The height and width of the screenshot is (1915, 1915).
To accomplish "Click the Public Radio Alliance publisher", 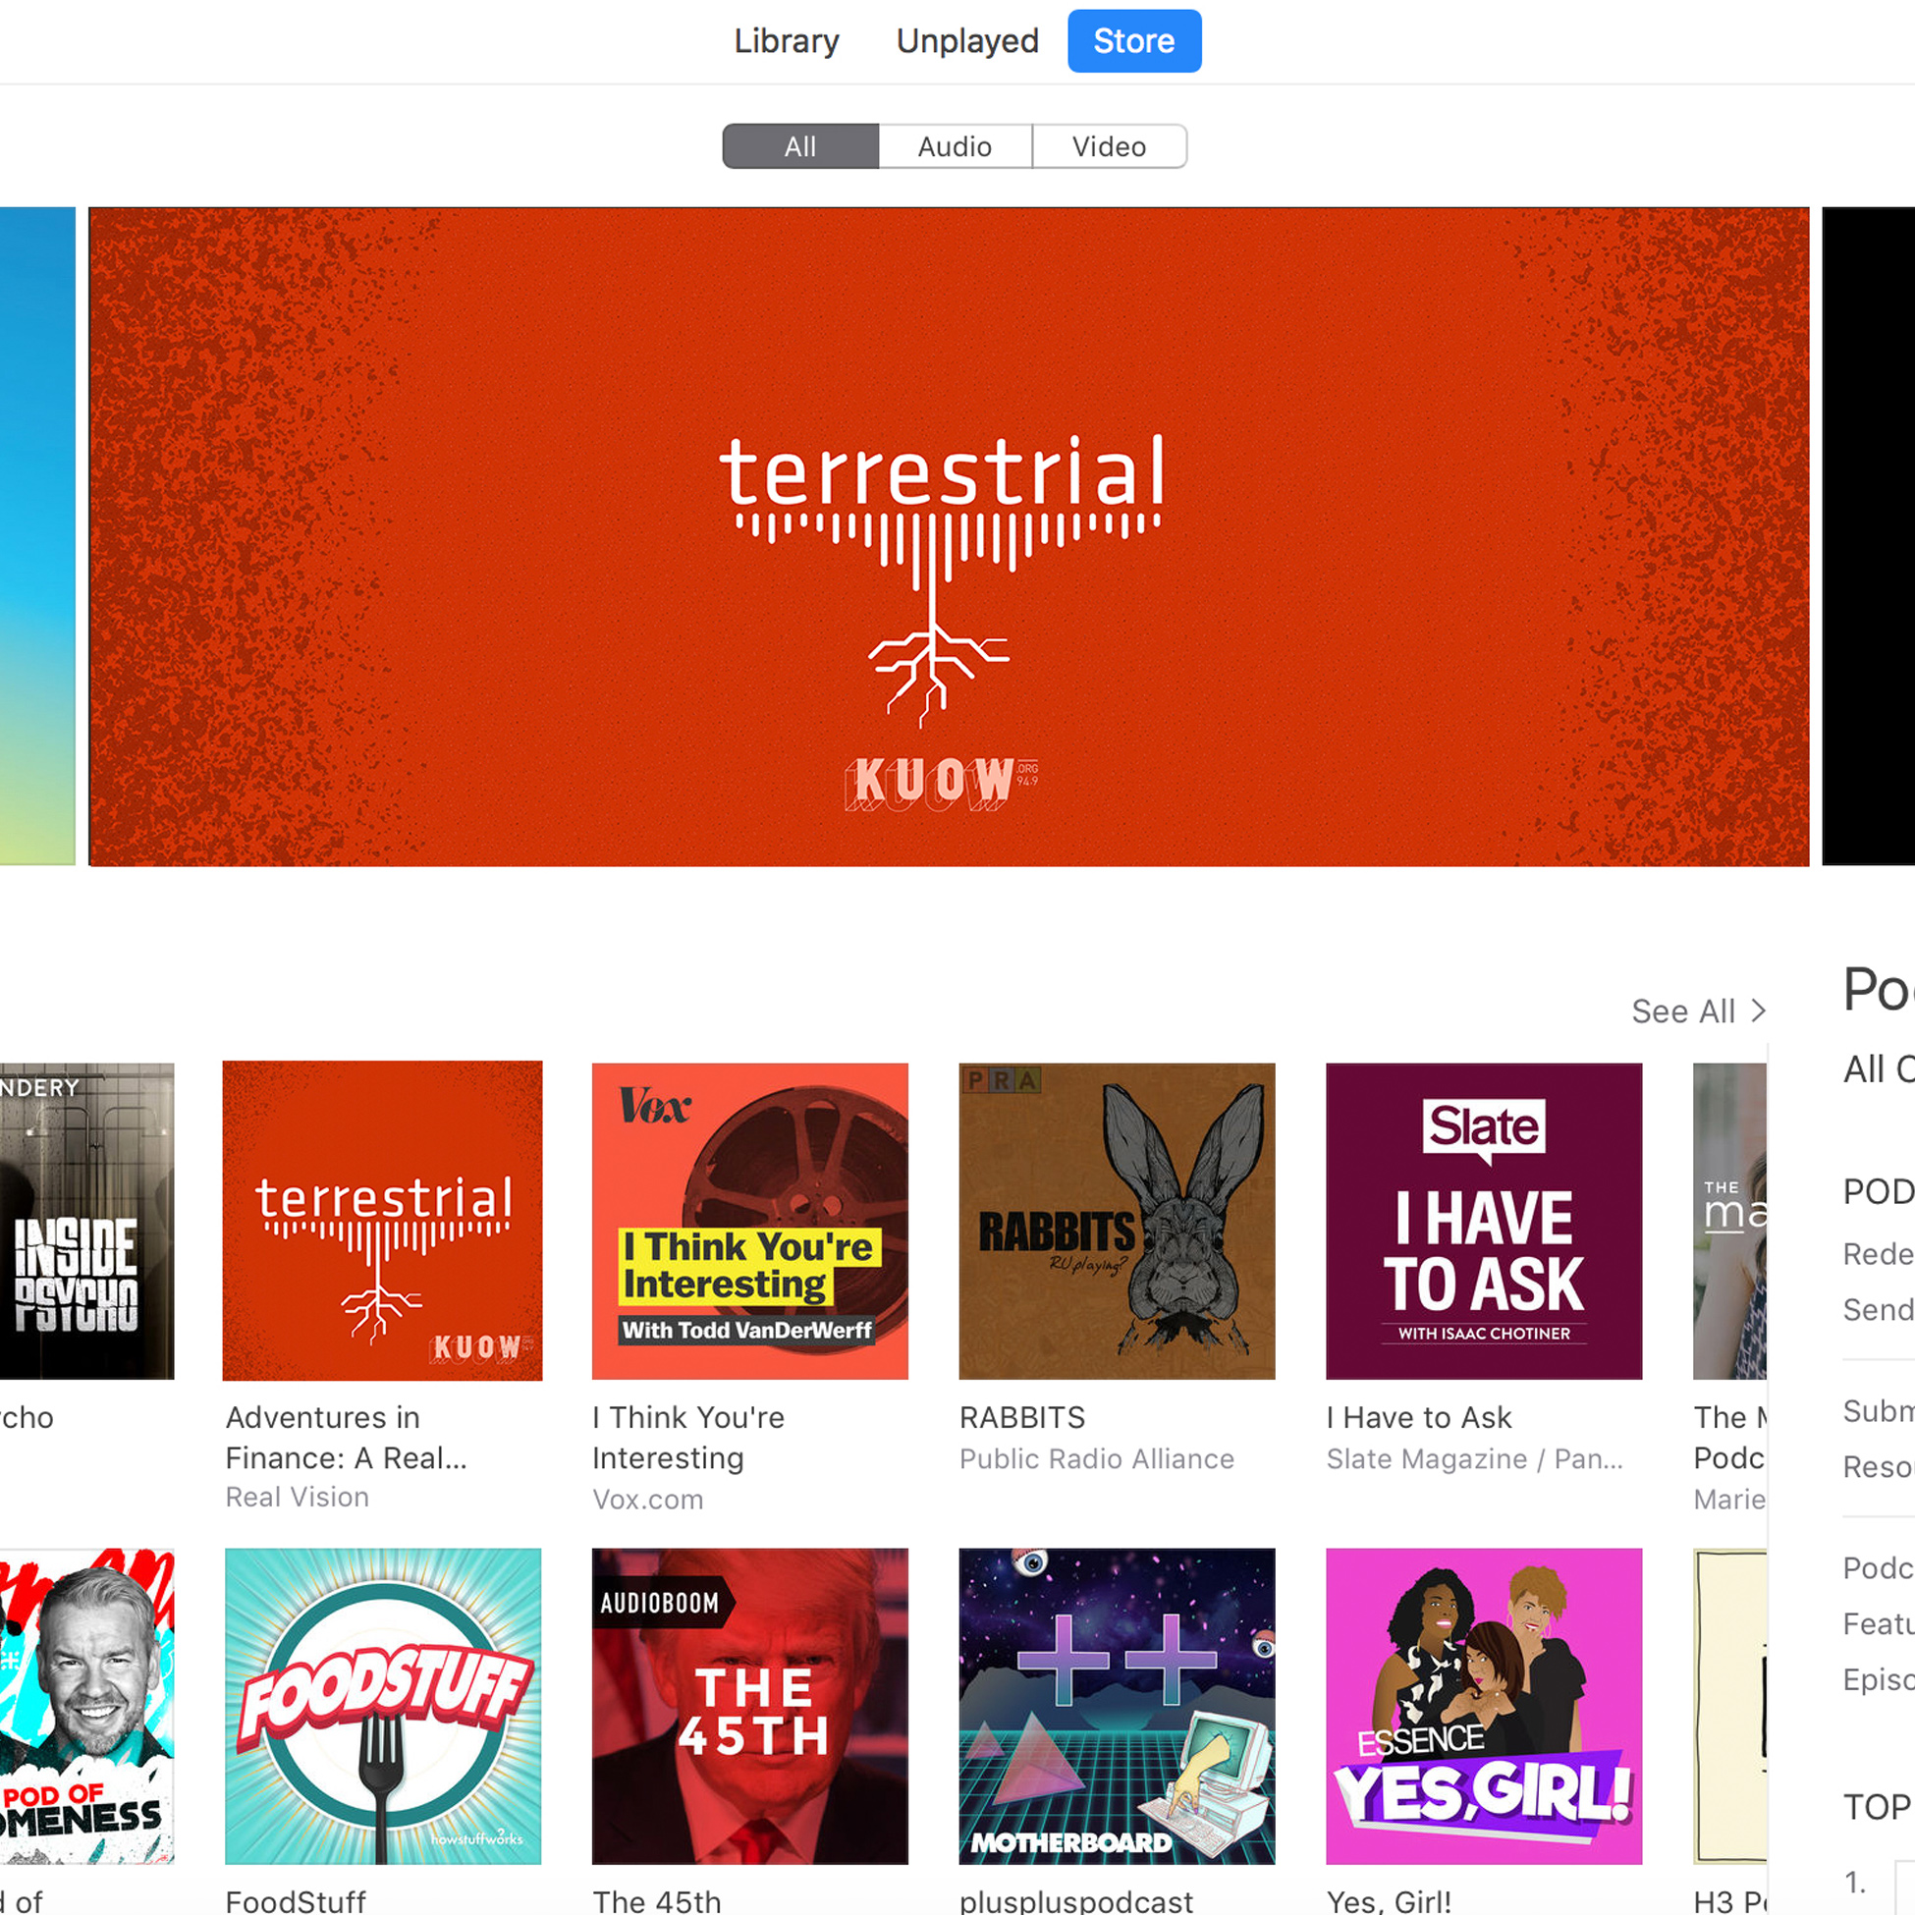I will pyautogui.click(x=1096, y=1459).
